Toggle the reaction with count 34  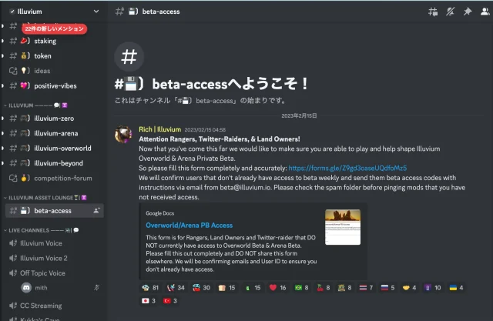pos(176,288)
